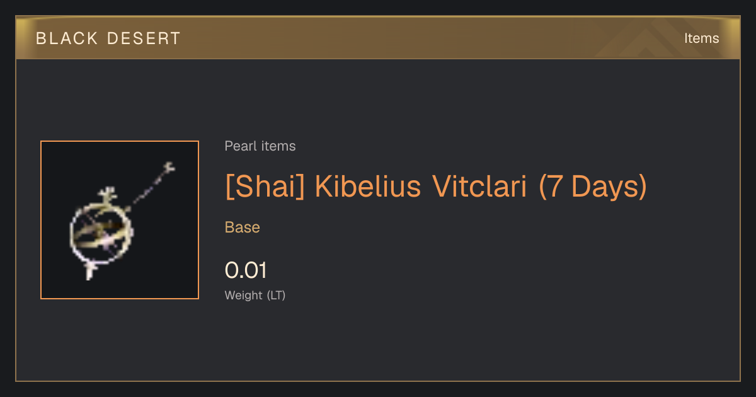The image size is (756, 397).
Task: Click the (7 Days) duration in title
Action: click(x=593, y=187)
